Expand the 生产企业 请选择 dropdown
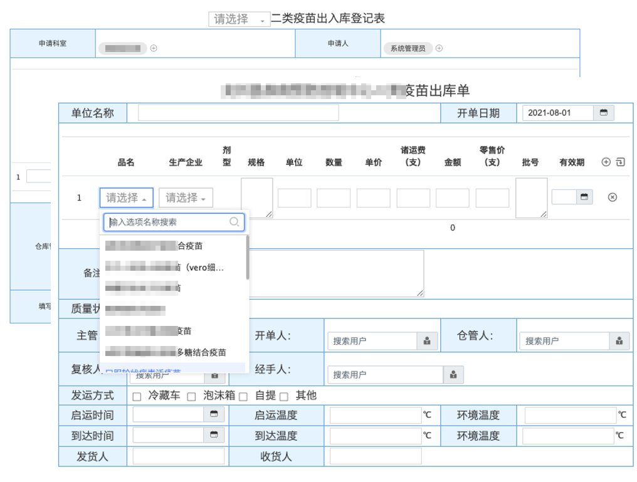The width and height of the screenshot is (637, 482). click(x=186, y=198)
